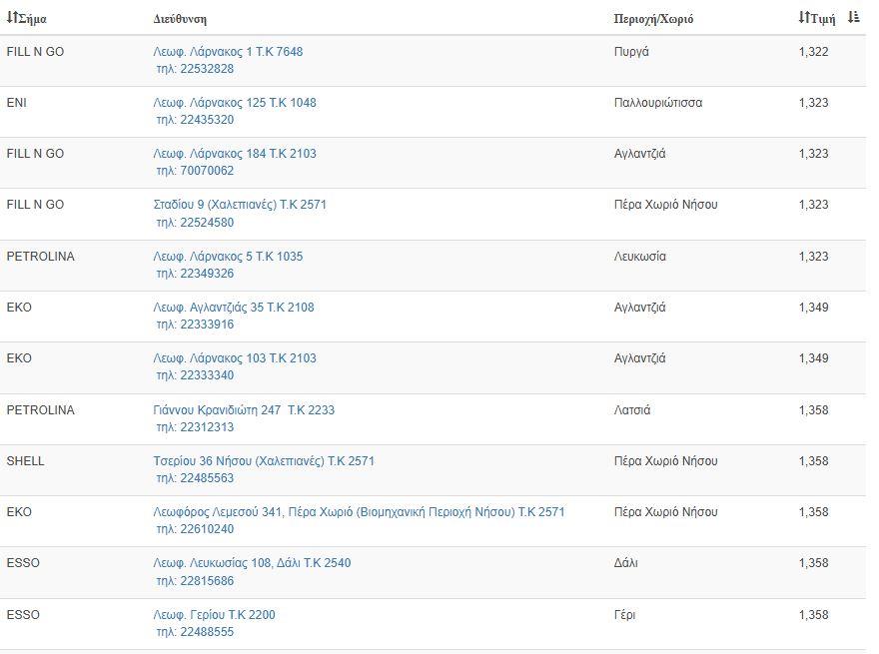This screenshot has width=879, height=654.
Task: Open the Λεωφ. Λάρνακος 125 Τ.Κ 1048 link
Action: point(235,103)
